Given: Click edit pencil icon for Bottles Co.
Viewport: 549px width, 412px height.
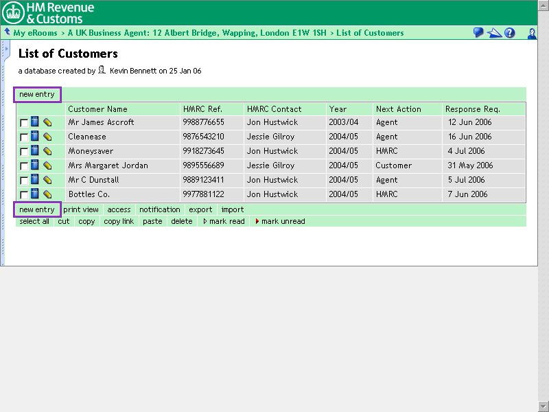Looking at the screenshot, I should pyautogui.click(x=47, y=194).
